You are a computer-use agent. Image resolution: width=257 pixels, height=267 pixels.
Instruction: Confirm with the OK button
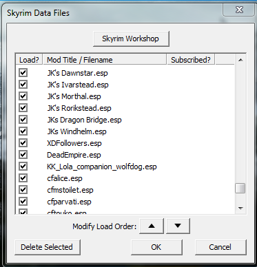(156, 247)
